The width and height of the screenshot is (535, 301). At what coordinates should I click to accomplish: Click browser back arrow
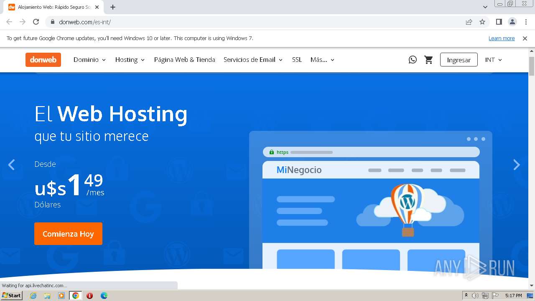pos(9,22)
